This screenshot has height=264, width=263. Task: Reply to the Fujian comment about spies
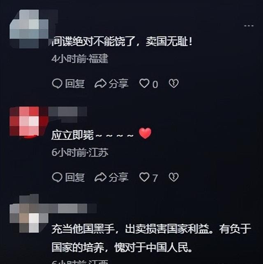click(x=68, y=84)
